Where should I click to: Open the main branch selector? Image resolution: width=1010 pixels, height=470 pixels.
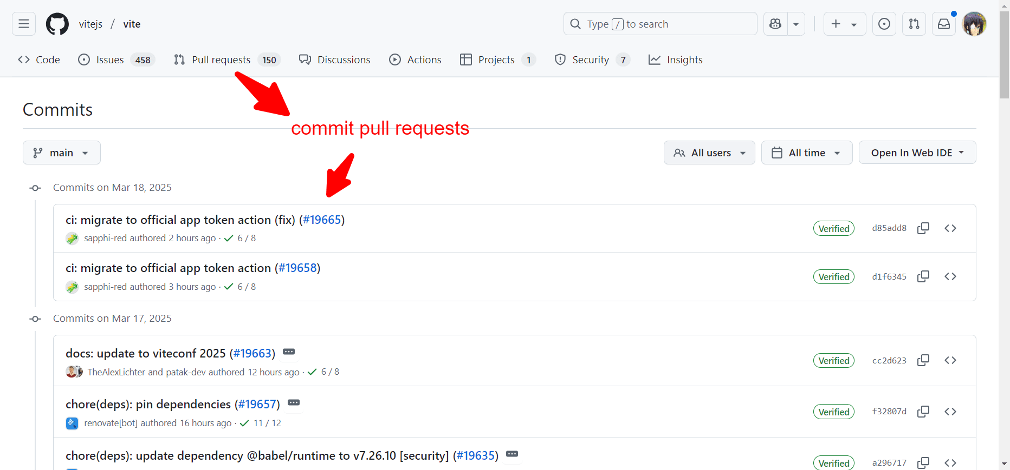(x=62, y=153)
